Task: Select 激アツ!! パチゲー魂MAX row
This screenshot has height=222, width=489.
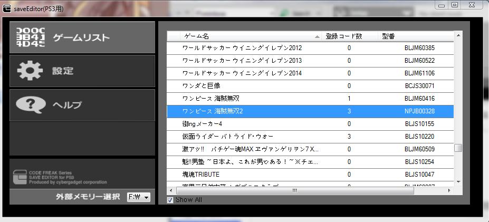Action: 310,149
